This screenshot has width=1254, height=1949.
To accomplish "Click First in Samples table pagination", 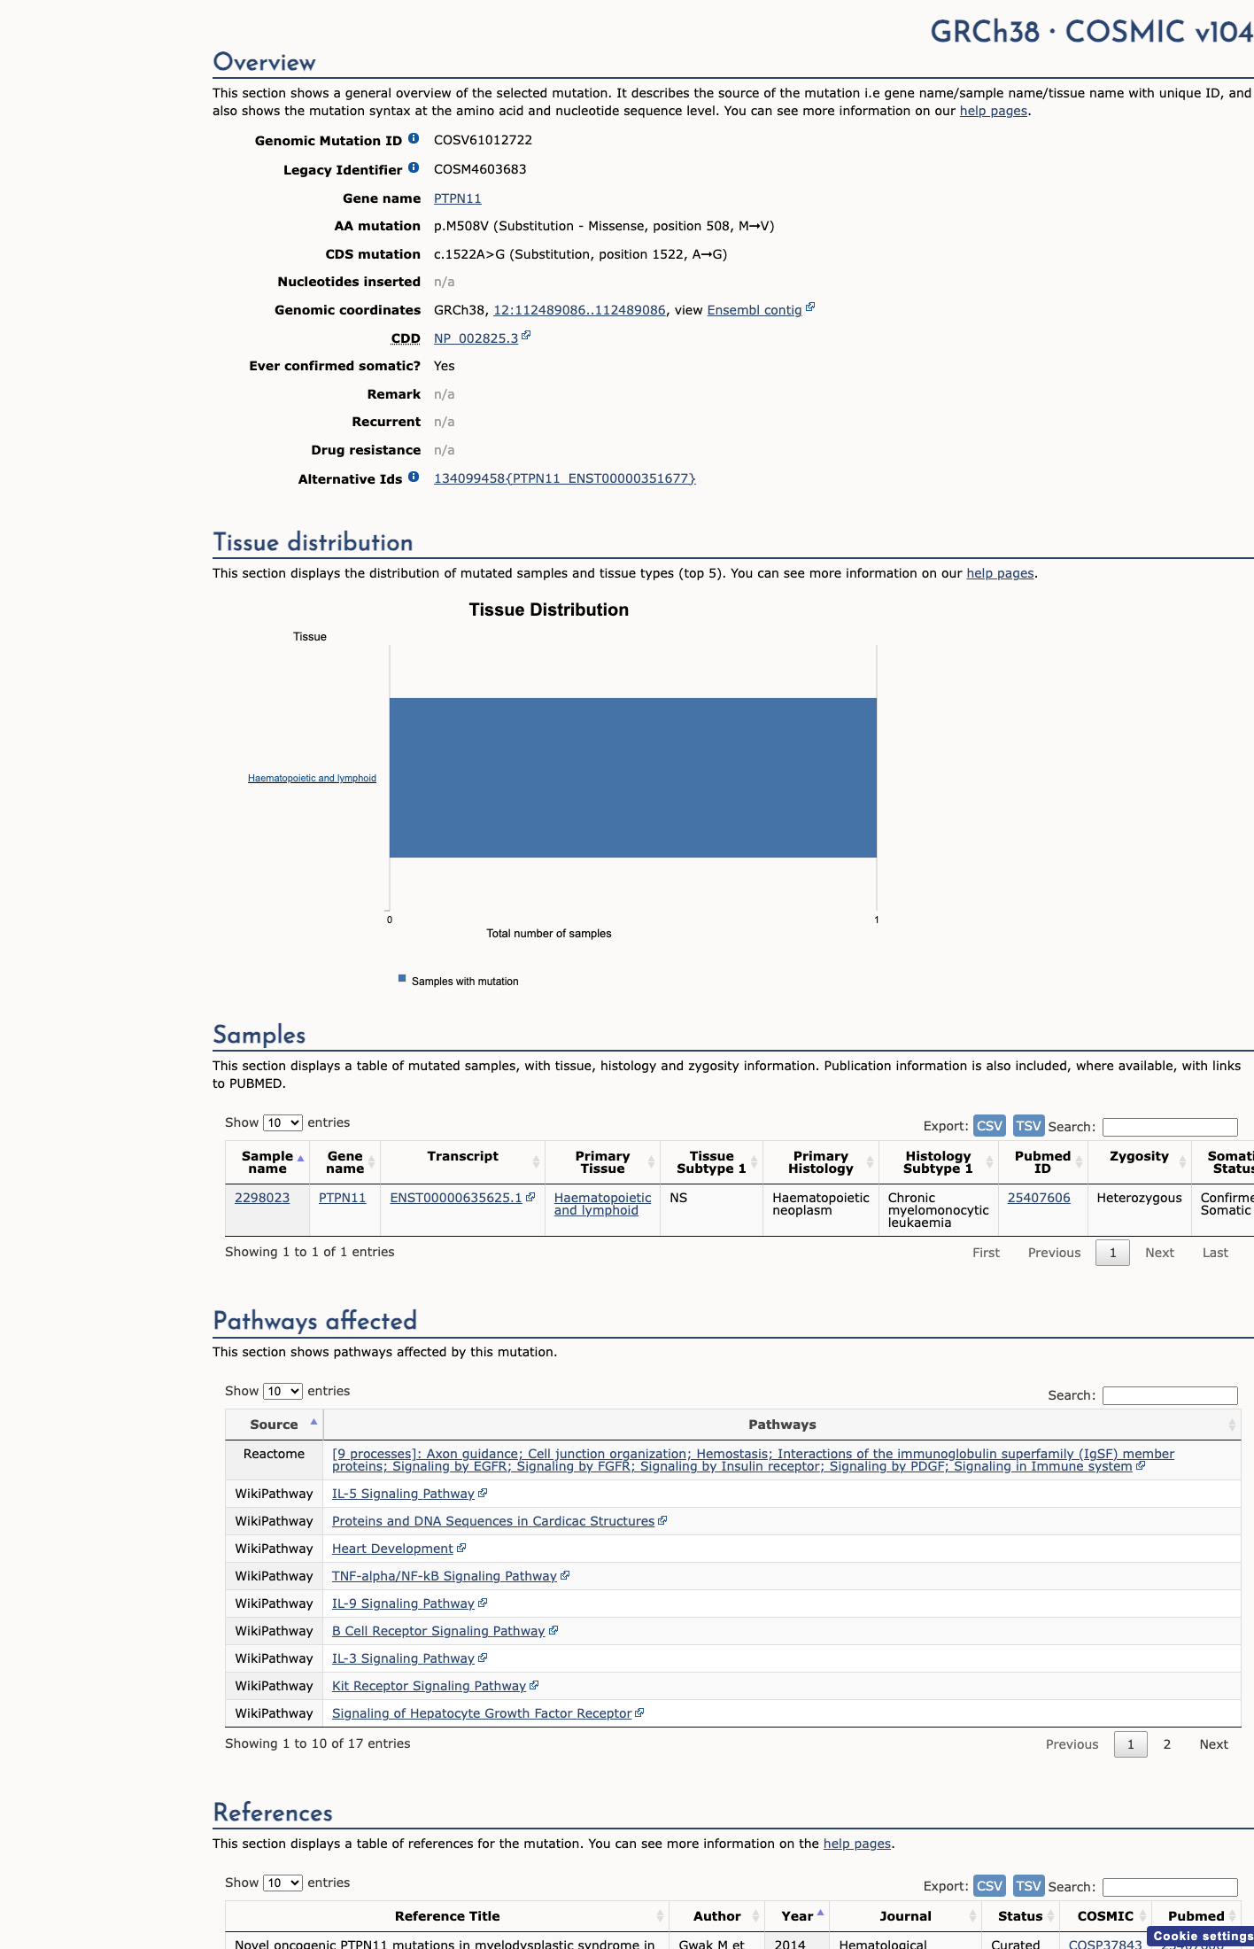I will click(x=986, y=1252).
